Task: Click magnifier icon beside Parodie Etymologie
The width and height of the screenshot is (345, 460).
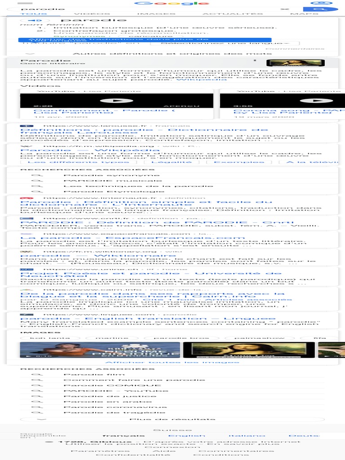Action: click(37, 191)
